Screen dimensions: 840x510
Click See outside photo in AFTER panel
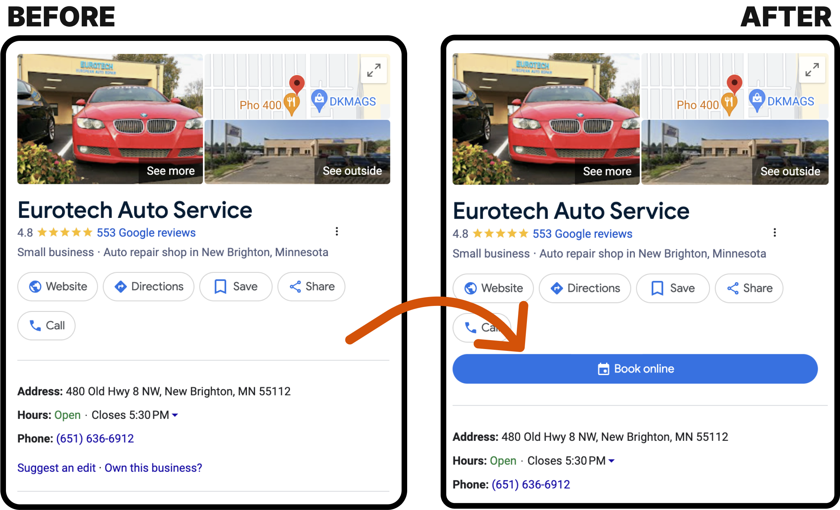tap(735, 152)
